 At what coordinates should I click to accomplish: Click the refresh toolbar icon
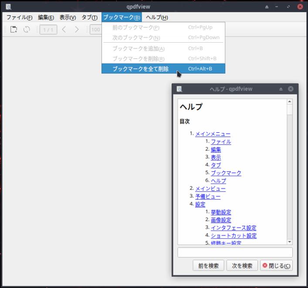tap(27, 30)
